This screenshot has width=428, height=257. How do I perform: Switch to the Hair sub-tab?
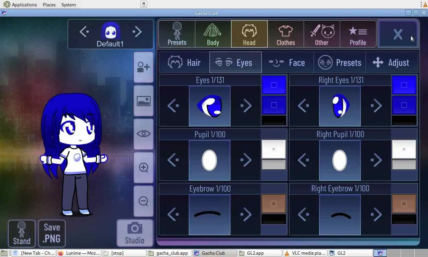pos(184,63)
